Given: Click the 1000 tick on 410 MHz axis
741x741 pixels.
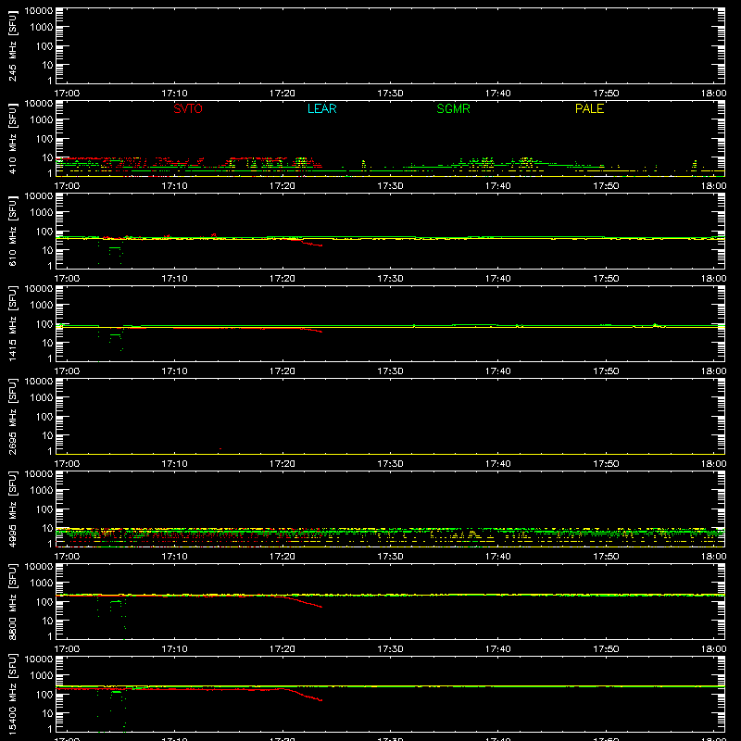Looking at the screenshot, I should coord(42,120).
